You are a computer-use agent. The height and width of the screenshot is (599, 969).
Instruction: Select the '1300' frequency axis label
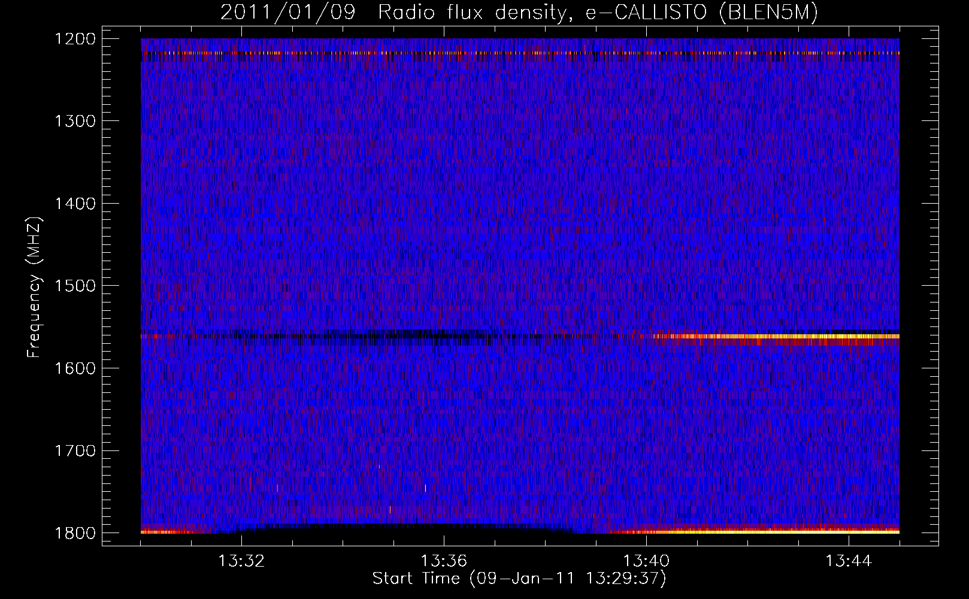[75, 121]
